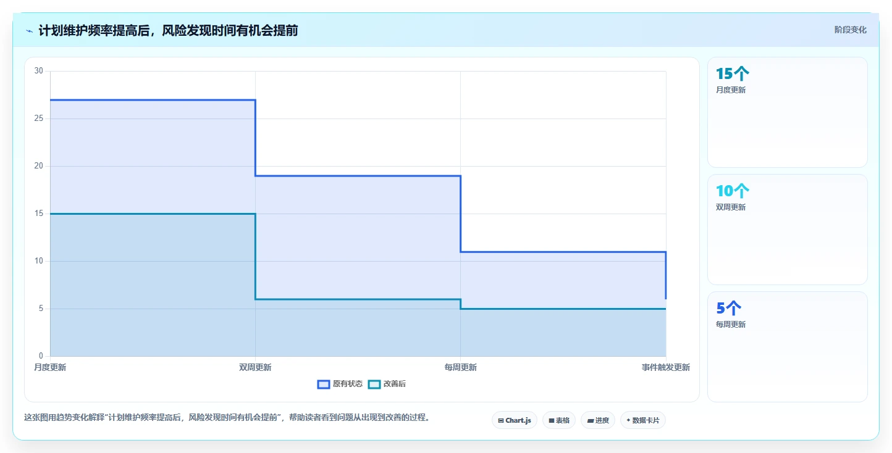Click the lightning icon beside the chart title

[29, 31]
